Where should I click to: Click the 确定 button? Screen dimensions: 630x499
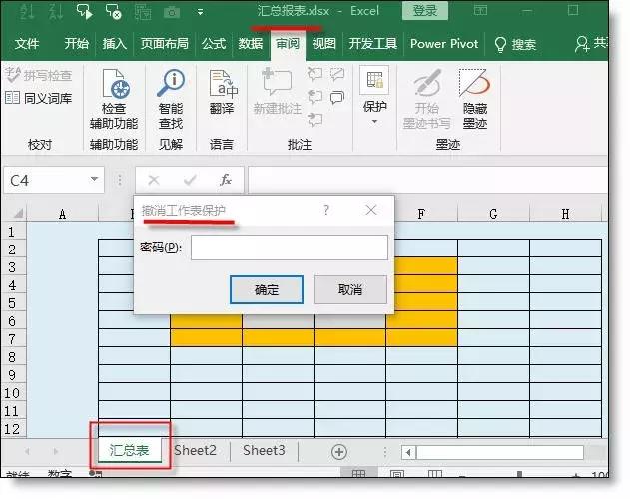(266, 289)
